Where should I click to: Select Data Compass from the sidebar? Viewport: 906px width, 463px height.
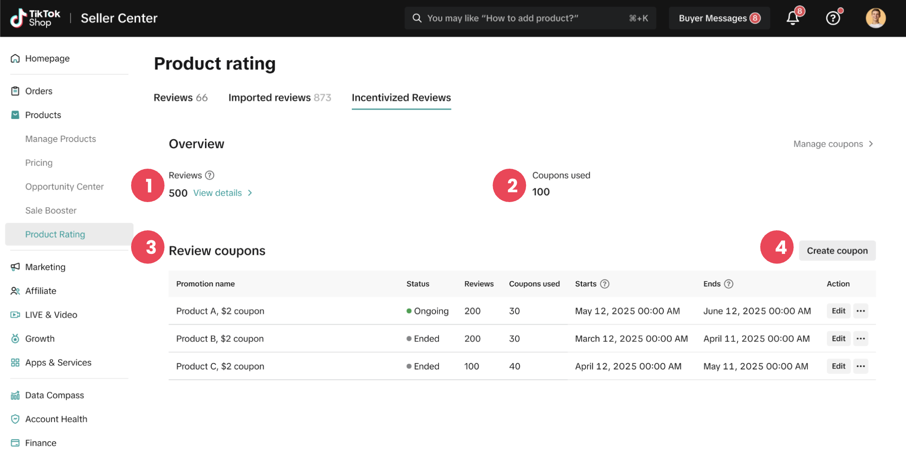[x=55, y=395]
